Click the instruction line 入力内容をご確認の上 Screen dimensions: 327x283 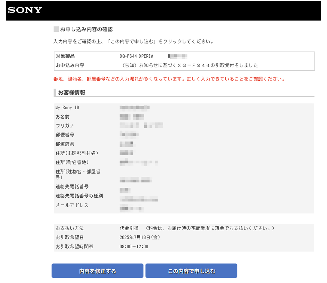(134, 41)
